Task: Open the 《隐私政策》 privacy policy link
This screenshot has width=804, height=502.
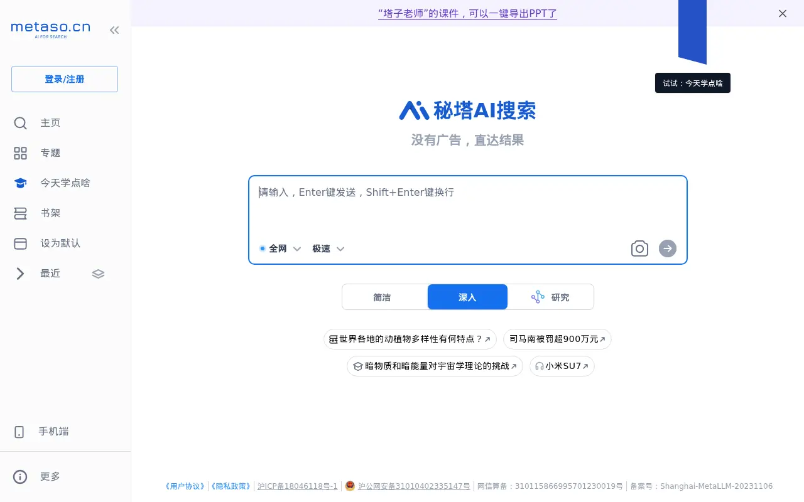Action: [x=231, y=486]
